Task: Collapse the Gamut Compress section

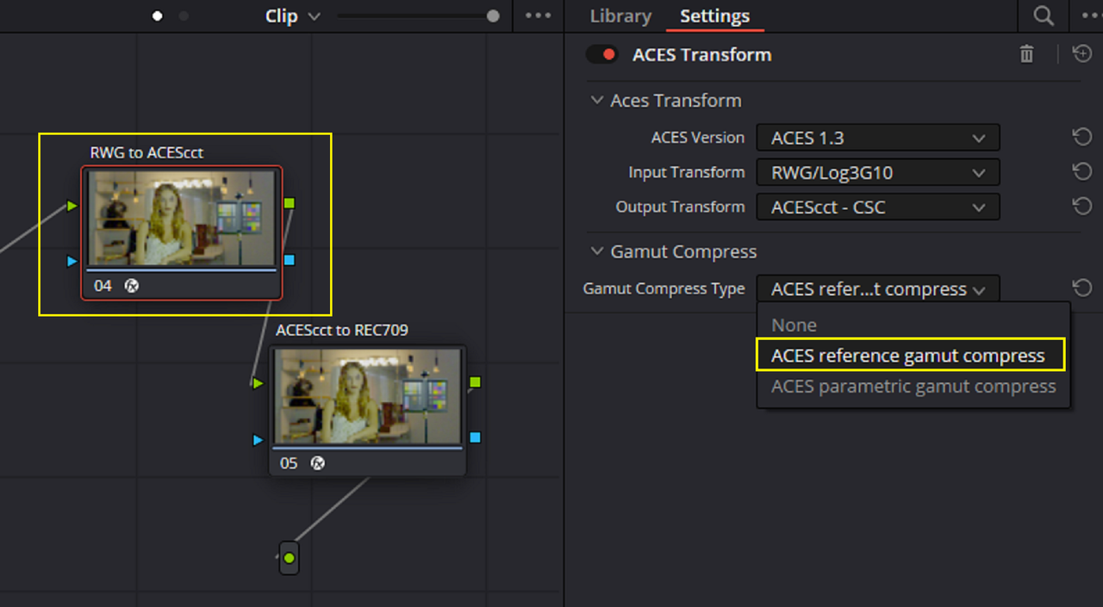Action: (x=596, y=251)
